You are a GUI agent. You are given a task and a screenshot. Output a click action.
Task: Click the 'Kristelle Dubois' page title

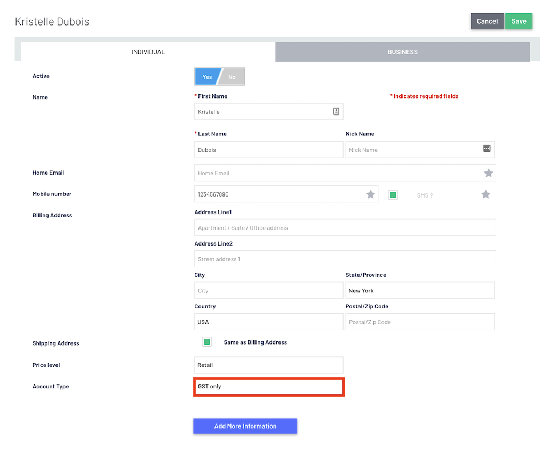click(x=52, y=21)
